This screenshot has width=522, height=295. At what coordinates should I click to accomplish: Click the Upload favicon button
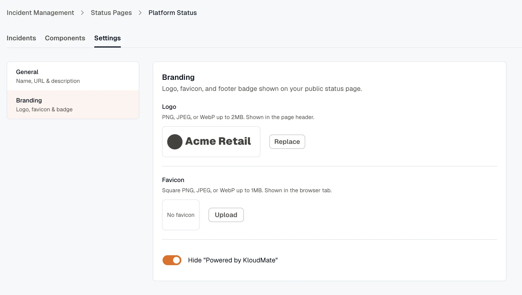coord(226,215)
